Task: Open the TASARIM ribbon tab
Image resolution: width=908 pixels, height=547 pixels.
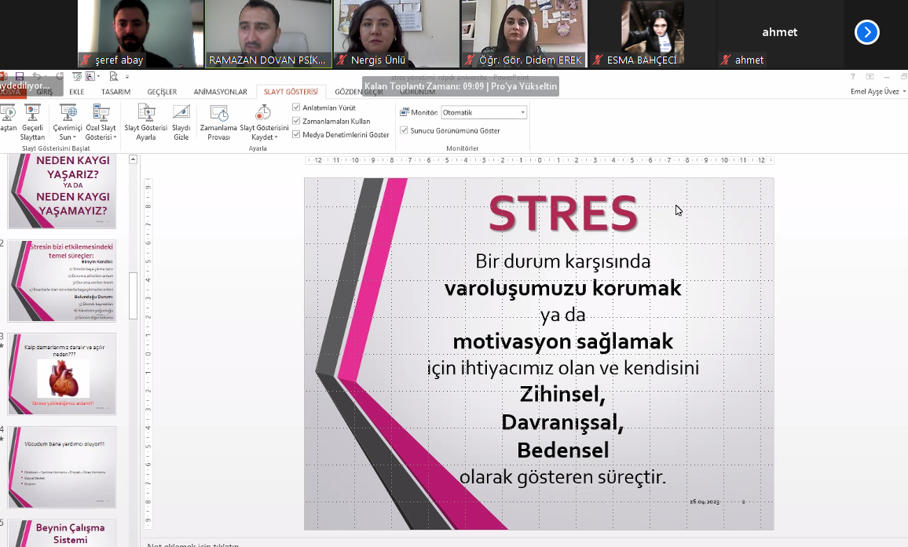Action: 115,92
